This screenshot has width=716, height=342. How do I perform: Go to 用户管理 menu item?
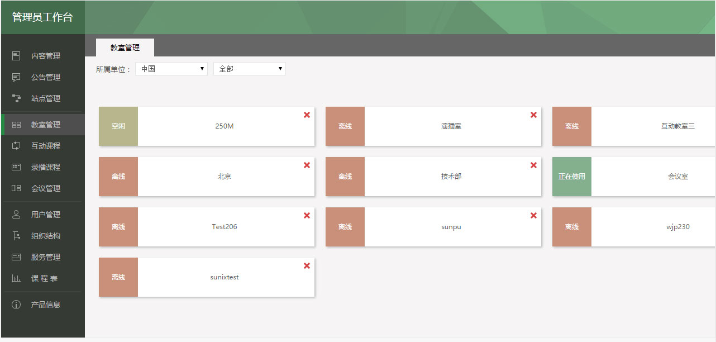click(x=43, y=215)
